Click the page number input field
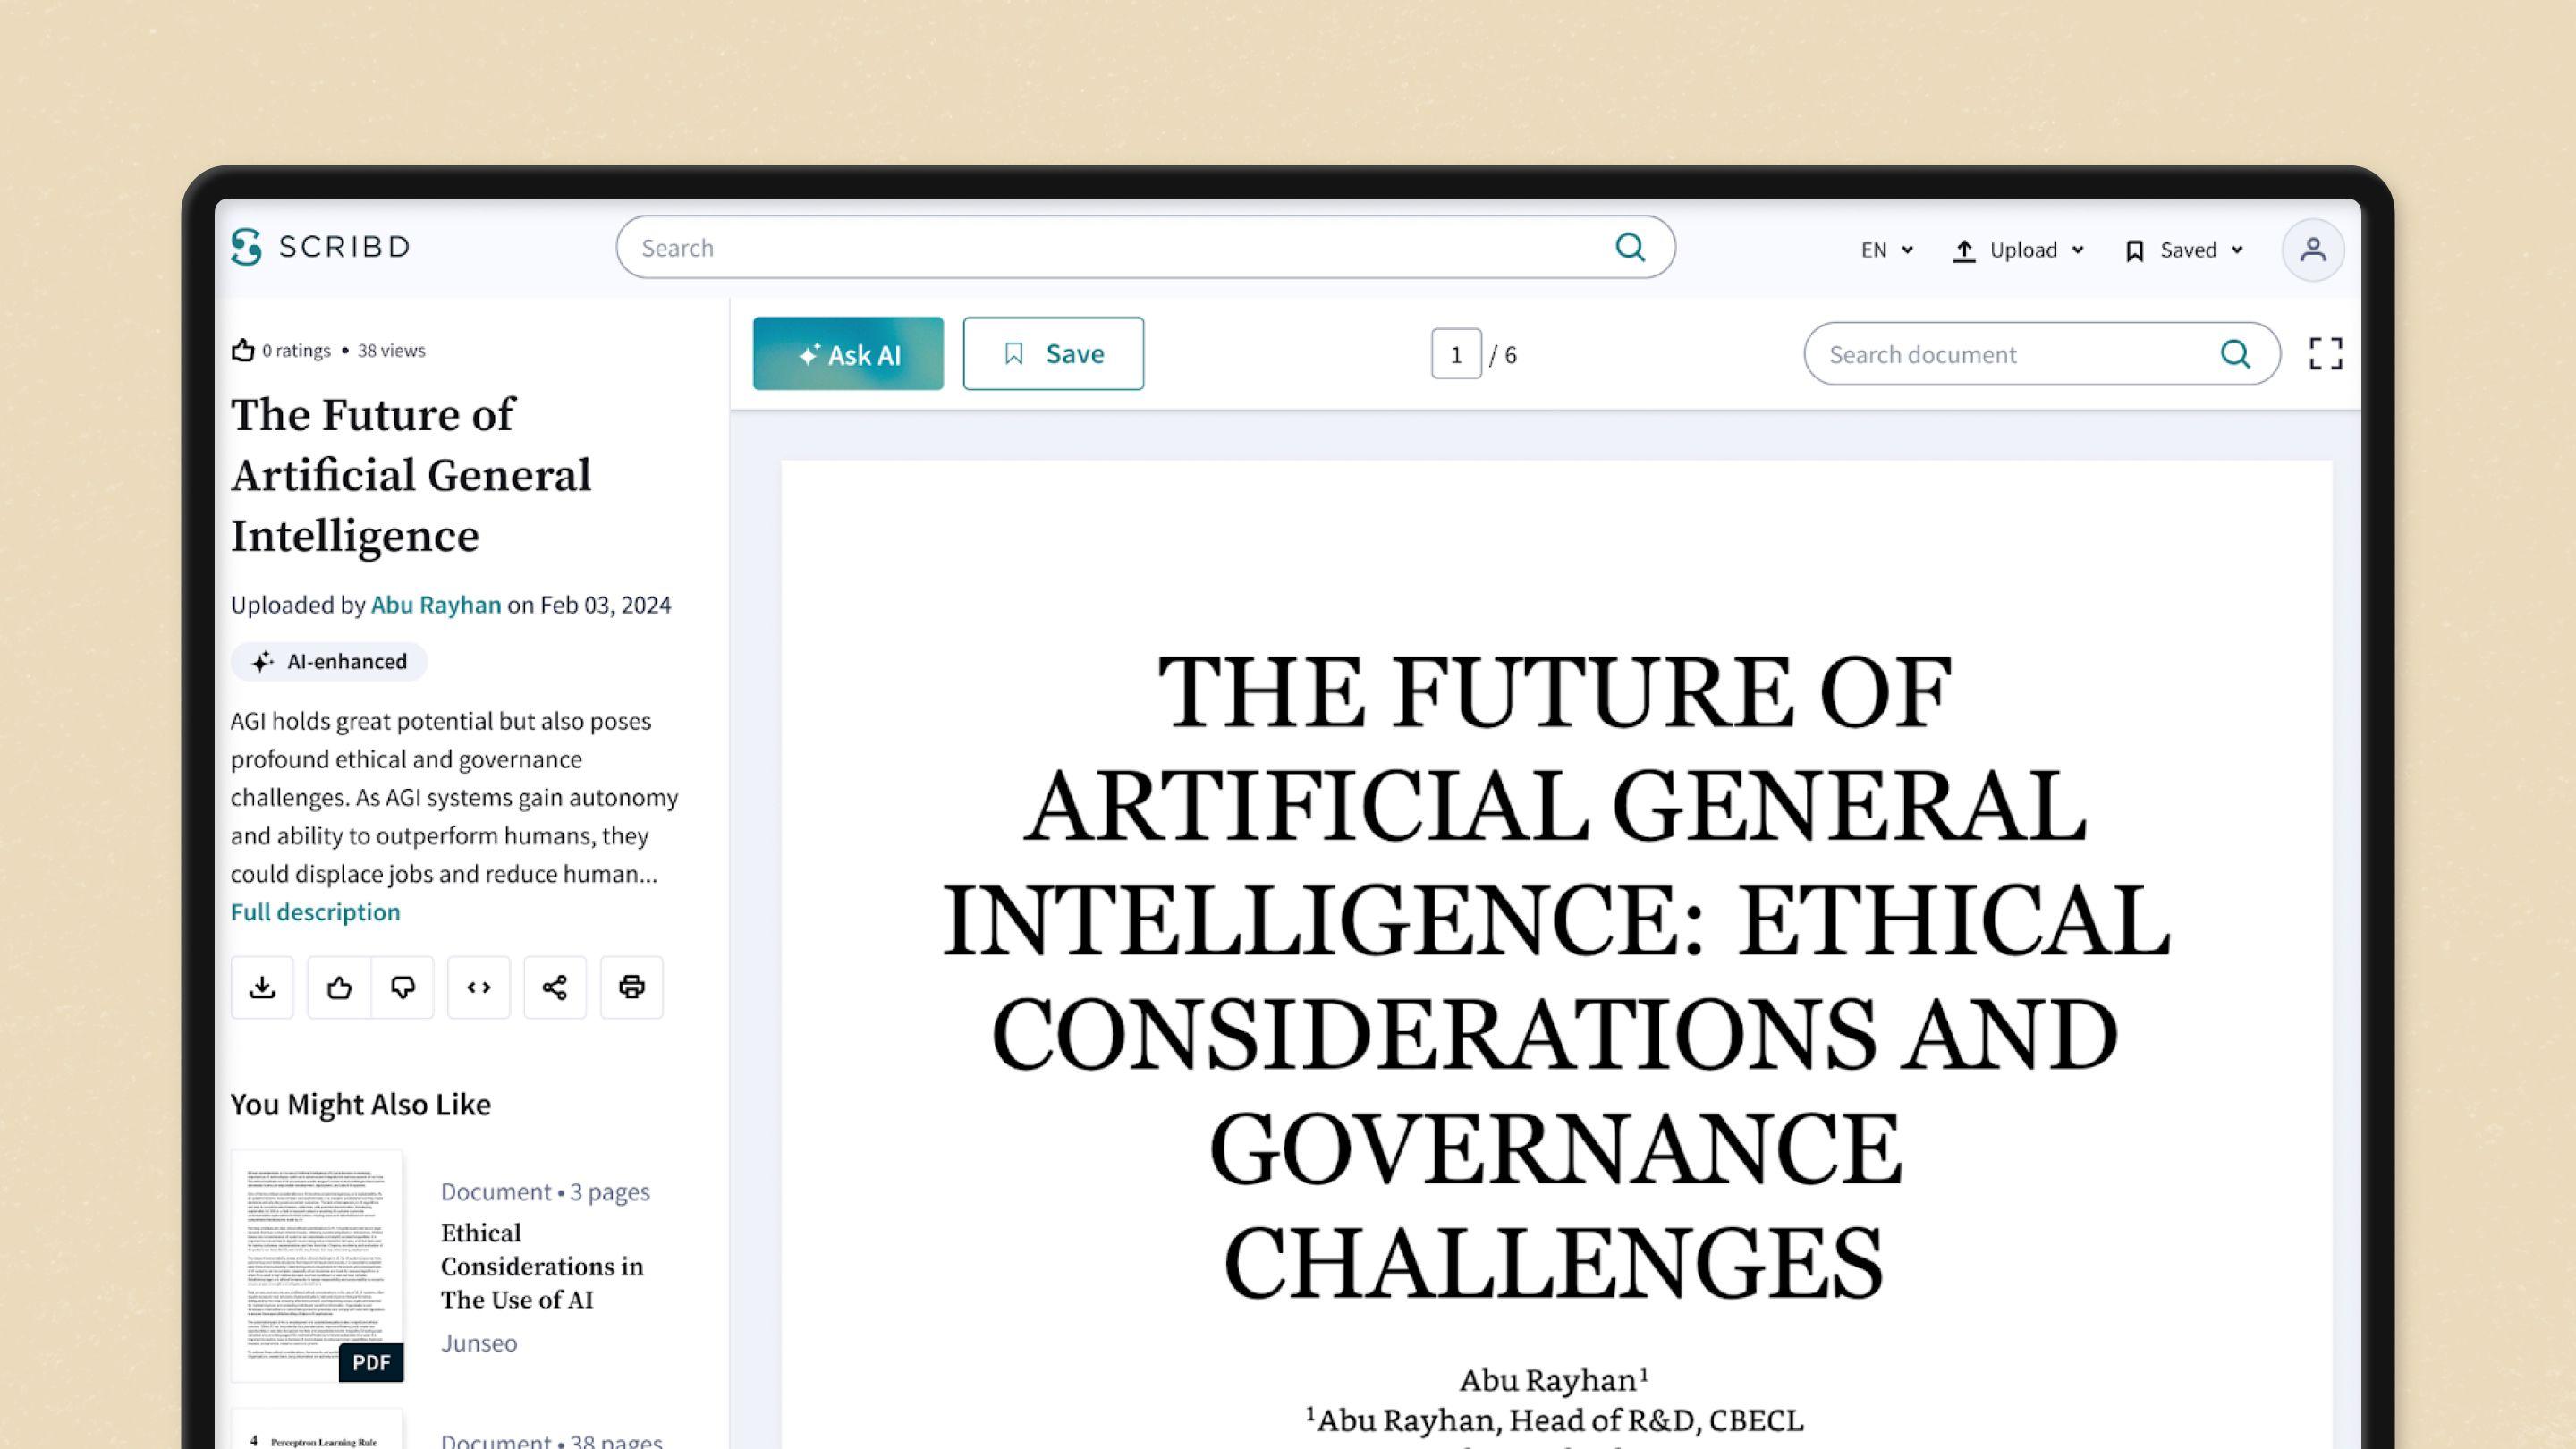 pyautogui.click(x=1456, y=354)
